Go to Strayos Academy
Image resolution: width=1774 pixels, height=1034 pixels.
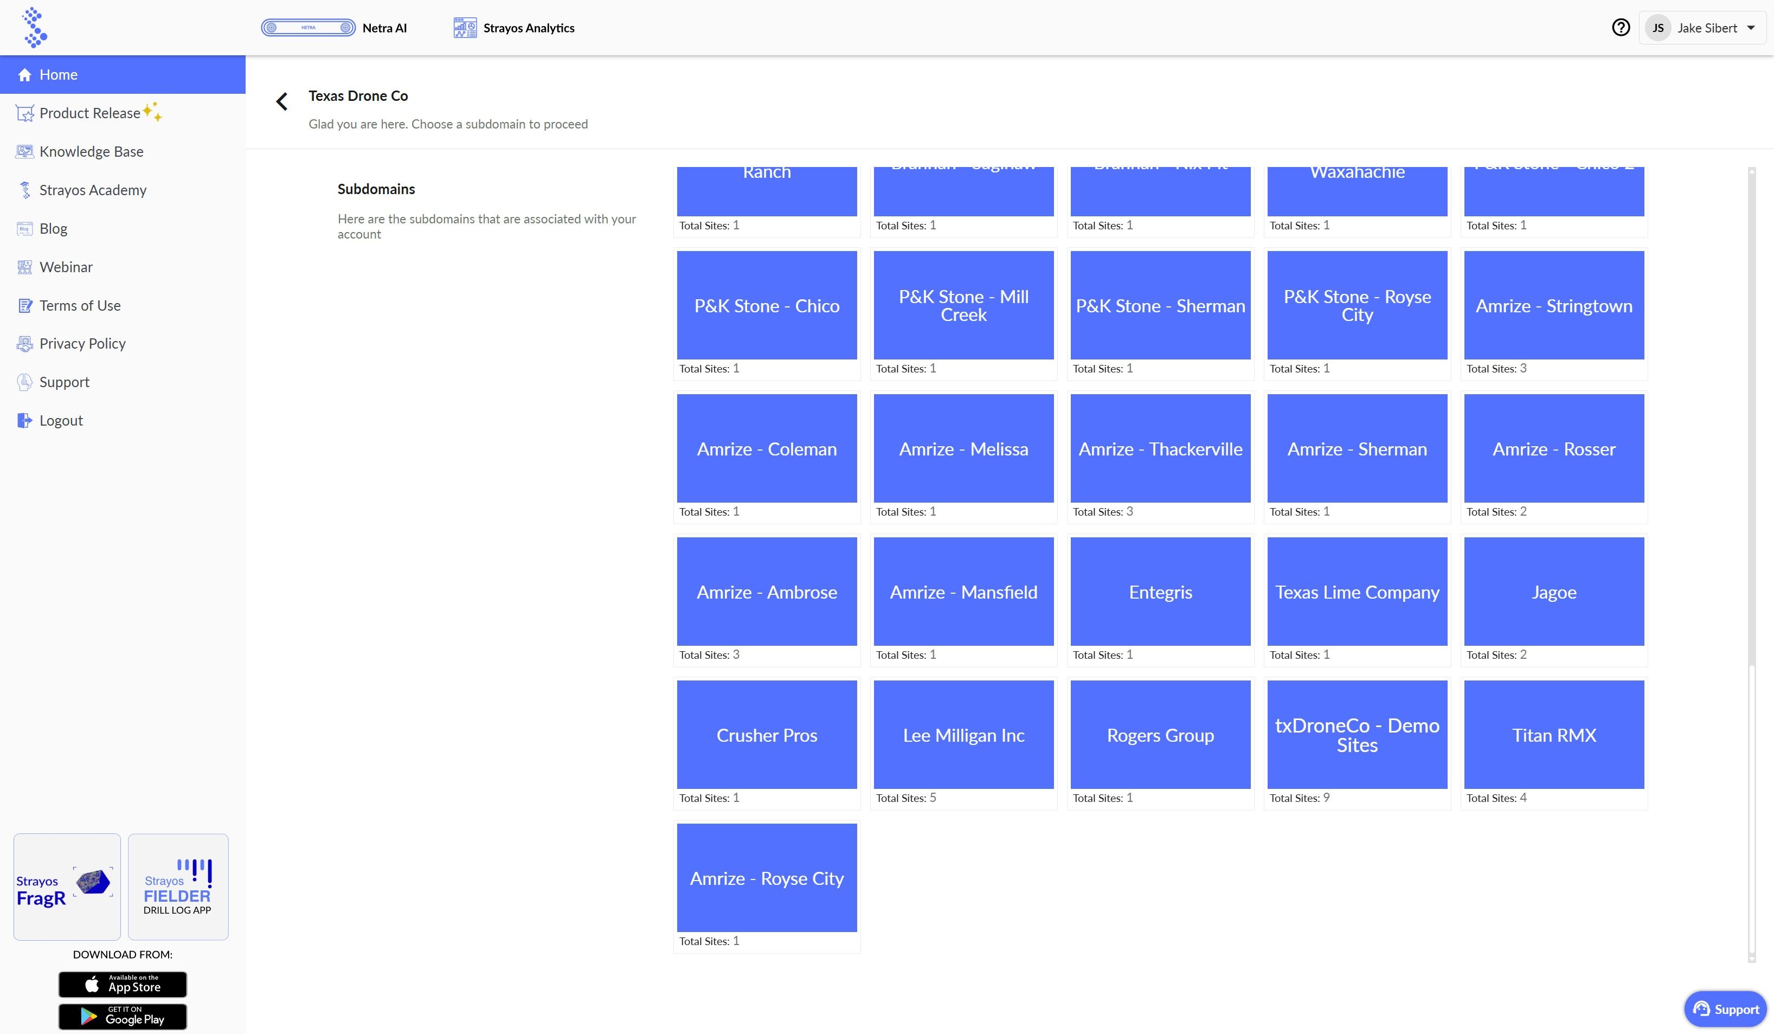tap(123, 190)
